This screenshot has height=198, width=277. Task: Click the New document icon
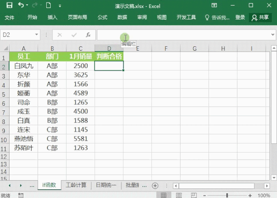coord(48,5)
